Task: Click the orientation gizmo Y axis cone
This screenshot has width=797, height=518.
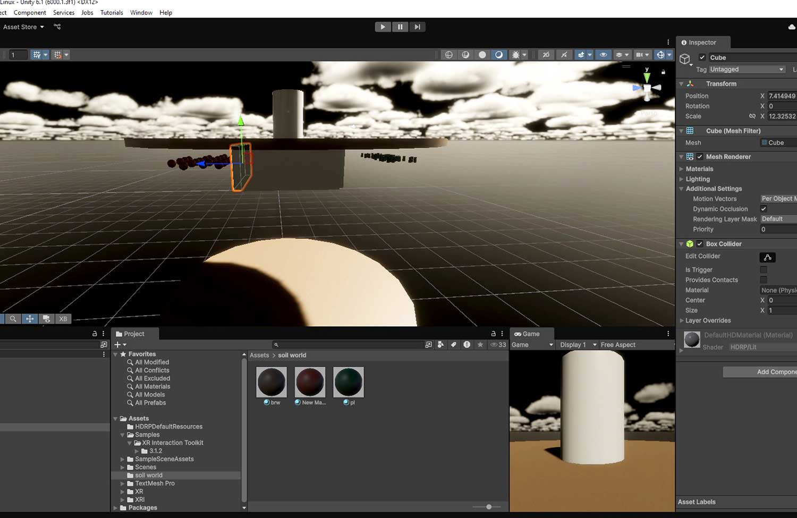Action: 647,77
